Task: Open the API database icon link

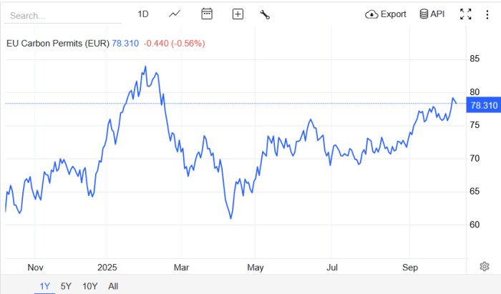Action: [x=432, y=14]
